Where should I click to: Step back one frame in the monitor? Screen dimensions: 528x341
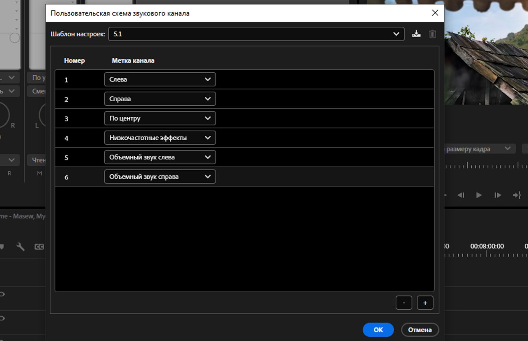(461, 195)
